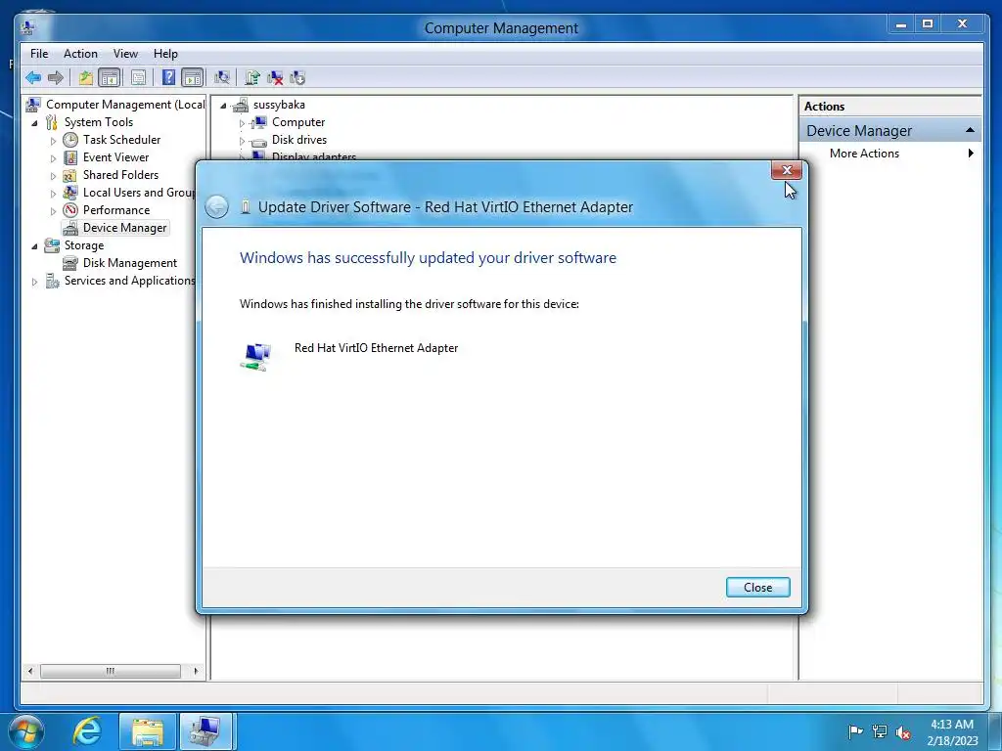1002x751 pixels.
Task: Expand Local Users and Groups node arrow
Action: click(53, 193)
